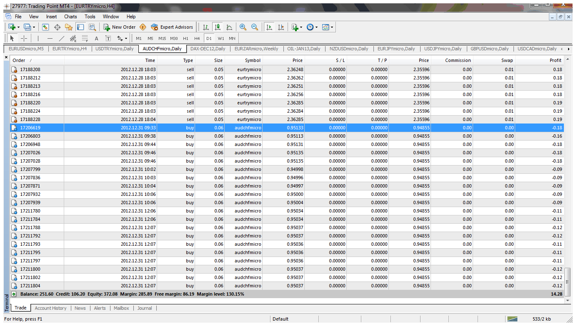Open the Navigator star-folder icon
This screenshot has height=326, width=576.
click(x=69, y=27)
